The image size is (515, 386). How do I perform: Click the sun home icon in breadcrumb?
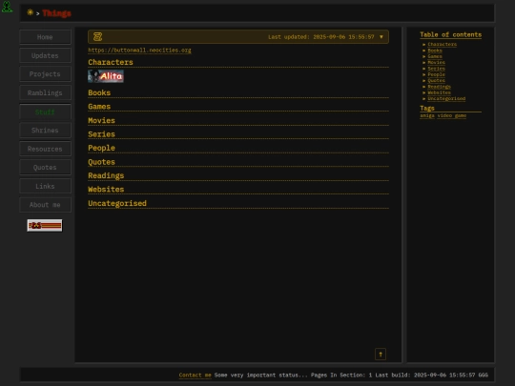[30, 12]
